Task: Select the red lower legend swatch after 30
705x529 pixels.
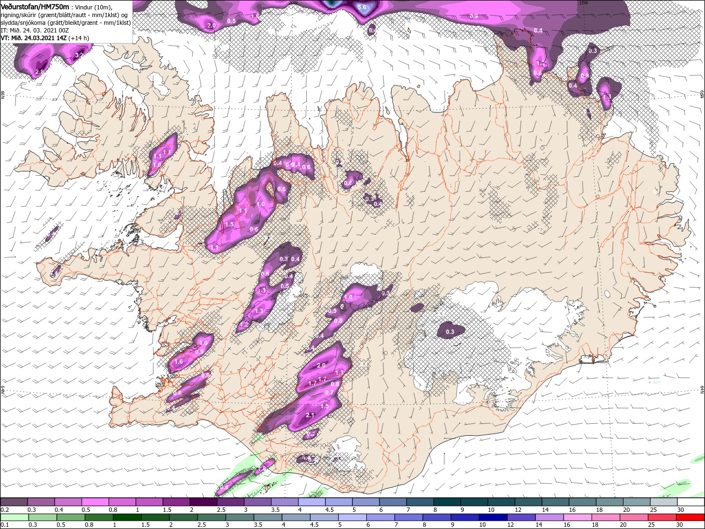Action: click(x=690, y=517)
